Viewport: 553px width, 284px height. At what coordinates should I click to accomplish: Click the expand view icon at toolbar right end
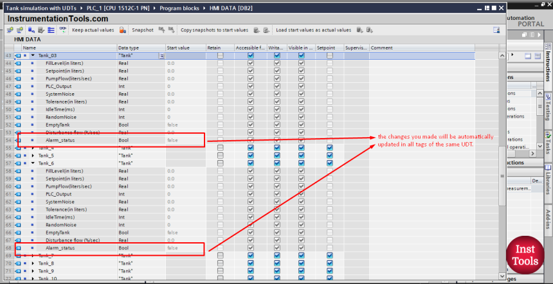[x=496, y=30]
